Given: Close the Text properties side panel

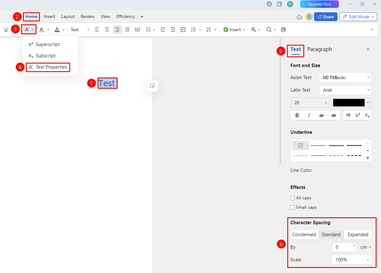Looking at the screenshot, I should 368,49.
